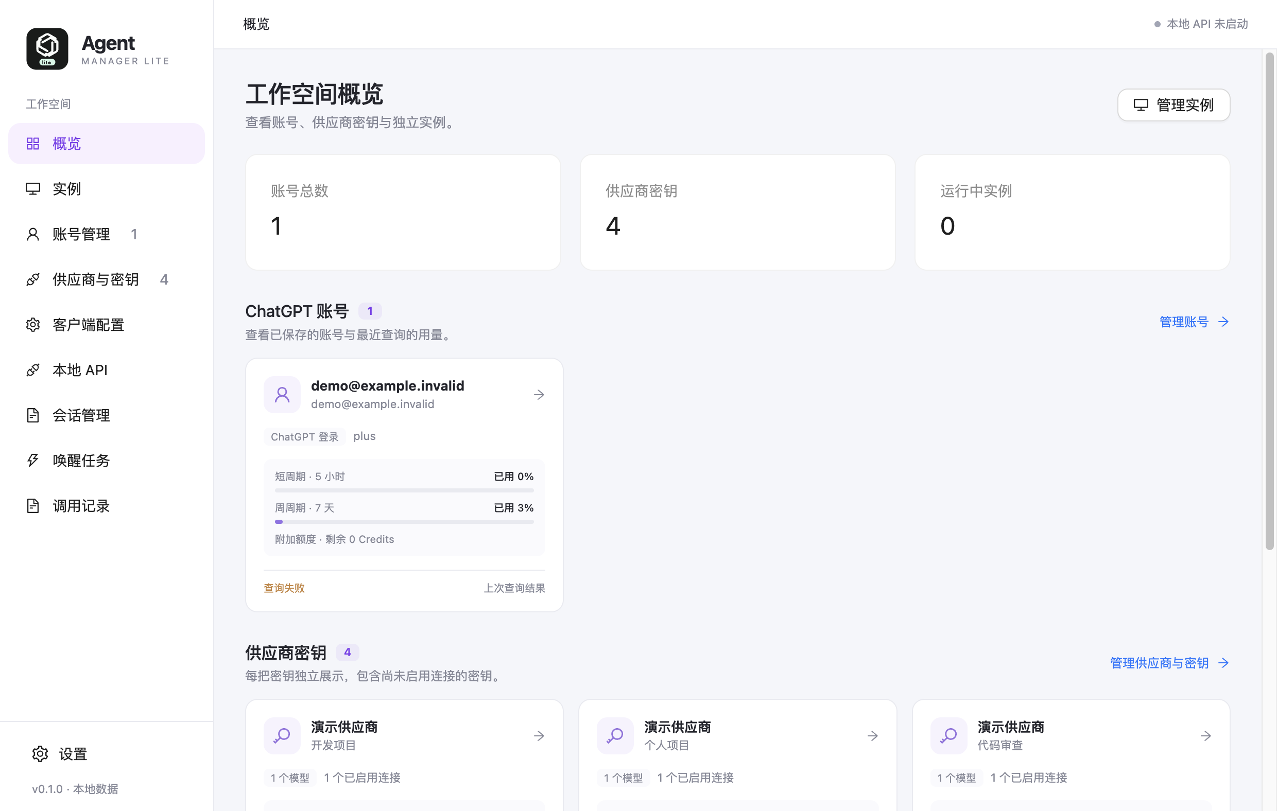Viewport: 1277px width, 811px height.
Task: Click the 概览 breadcrumb in top bar
Action: 256,24
